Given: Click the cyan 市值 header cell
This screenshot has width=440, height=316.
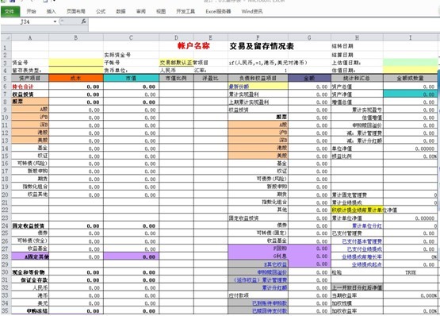Looking at the screenshot, I should 131,78.
